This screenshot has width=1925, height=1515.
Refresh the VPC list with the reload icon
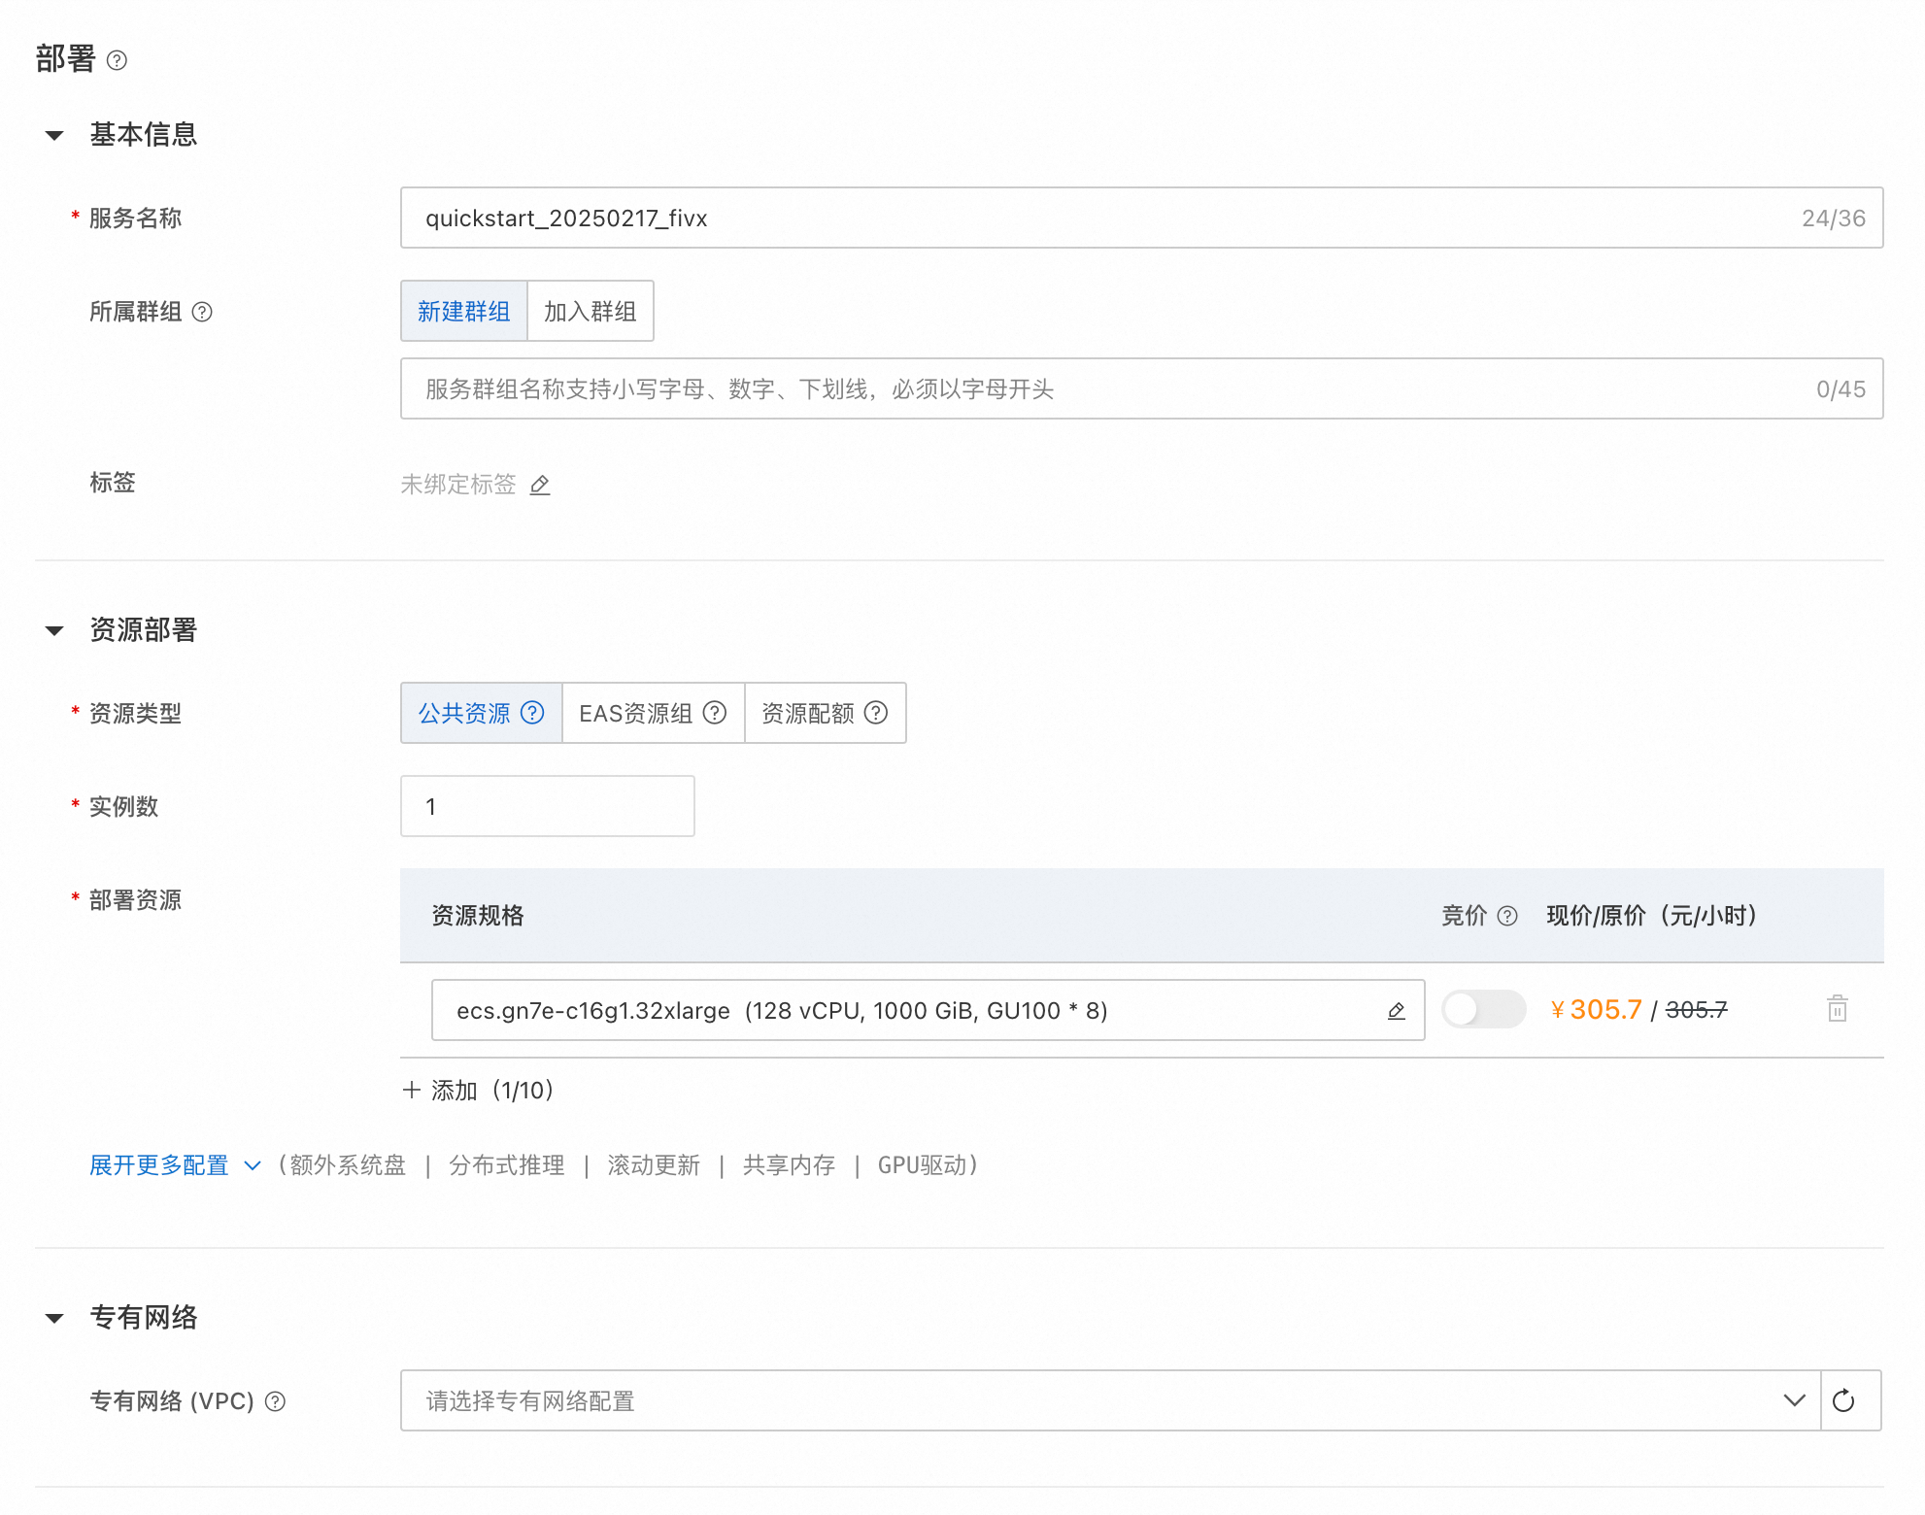pos(1845,1400)
